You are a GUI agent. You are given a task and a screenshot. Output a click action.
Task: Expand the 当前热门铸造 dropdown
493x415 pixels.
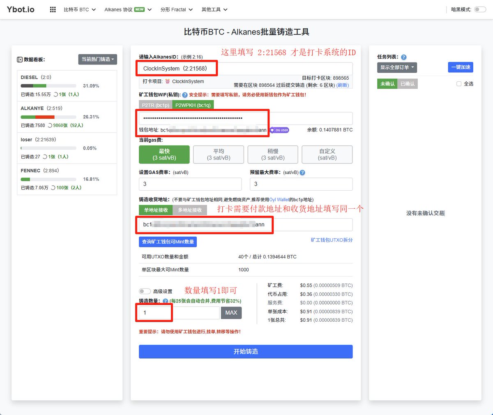(98, 59)
